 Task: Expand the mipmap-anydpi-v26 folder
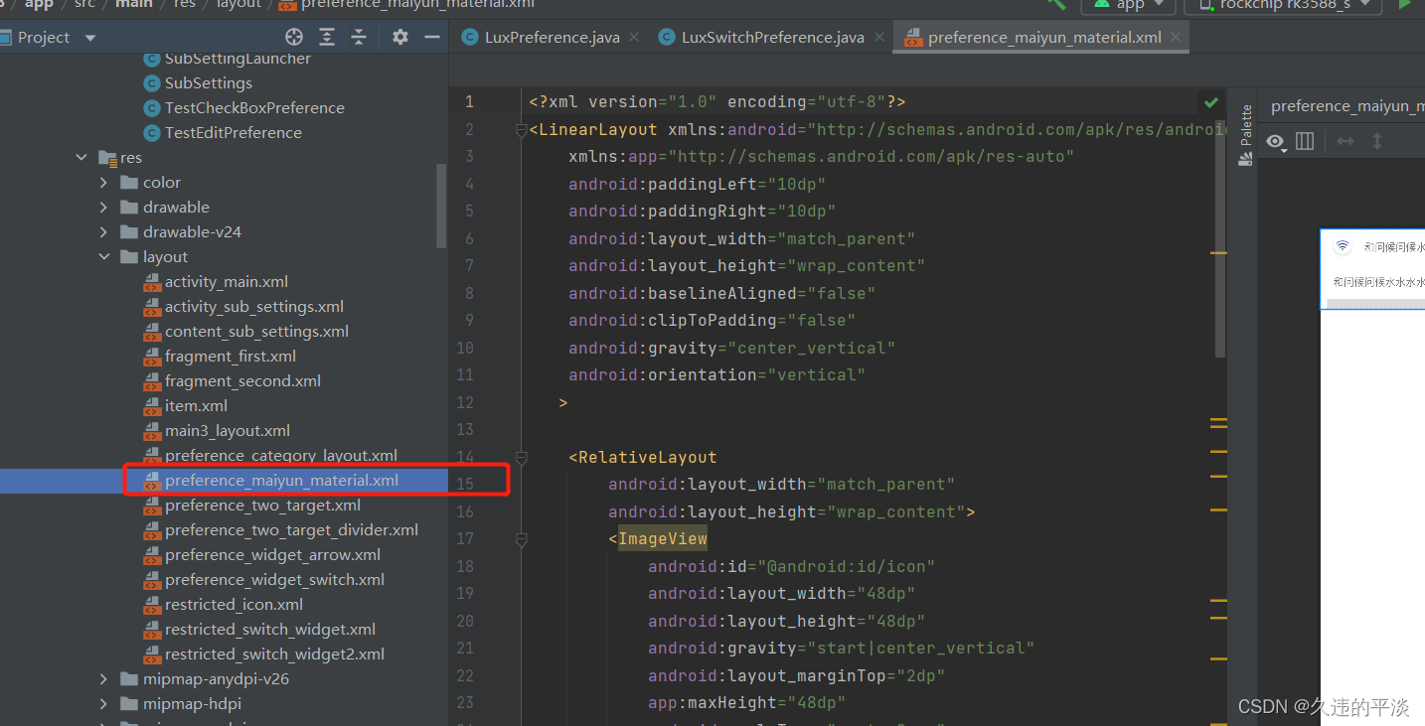coord(103,679)
